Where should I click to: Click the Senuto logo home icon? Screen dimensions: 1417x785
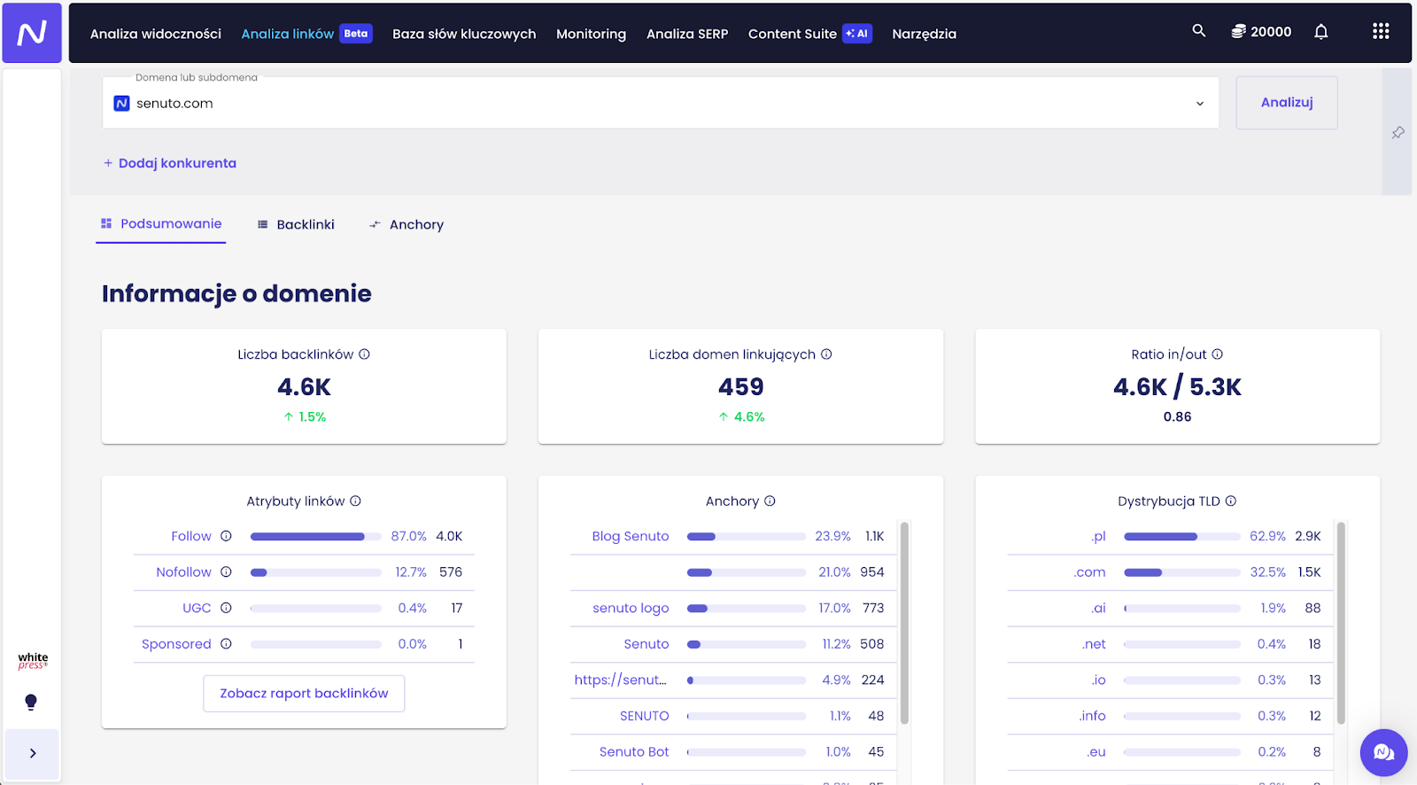[32, 33]
